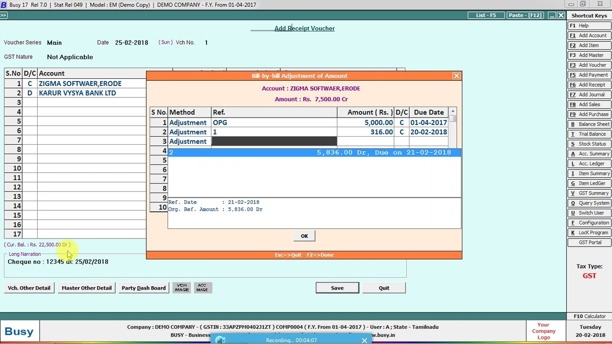The height and width of the screenshot is (344, 612).
Task: Quit the receipt voucher
Action: 384,288
